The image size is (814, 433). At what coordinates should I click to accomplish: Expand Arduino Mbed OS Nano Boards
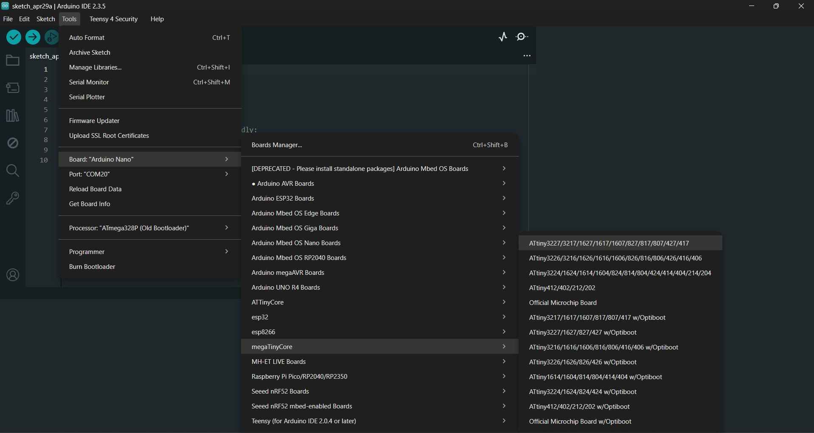380,243
